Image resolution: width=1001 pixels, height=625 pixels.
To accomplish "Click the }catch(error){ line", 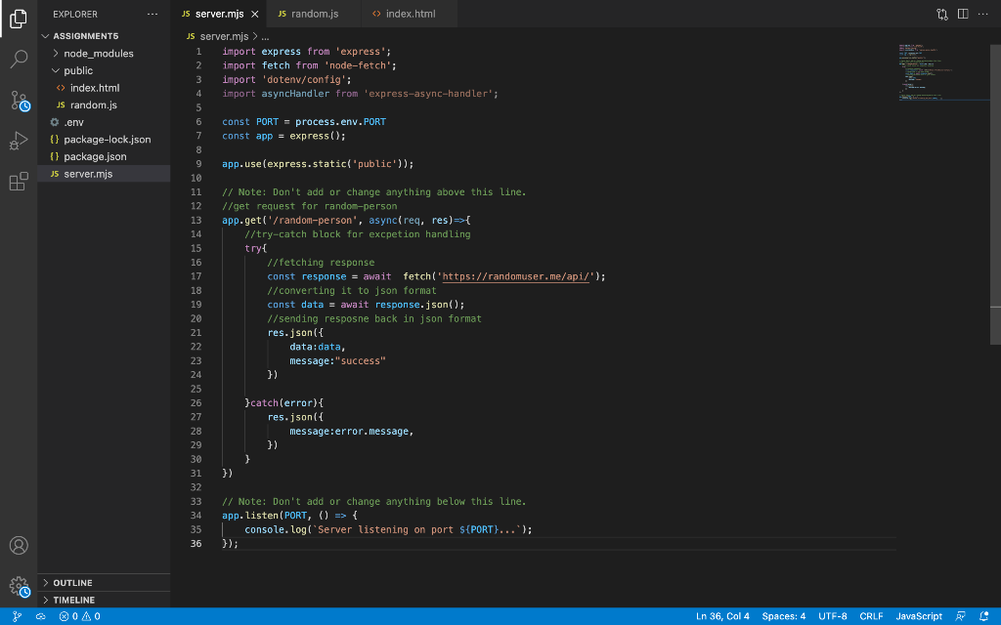I will (x=284, y=403).
